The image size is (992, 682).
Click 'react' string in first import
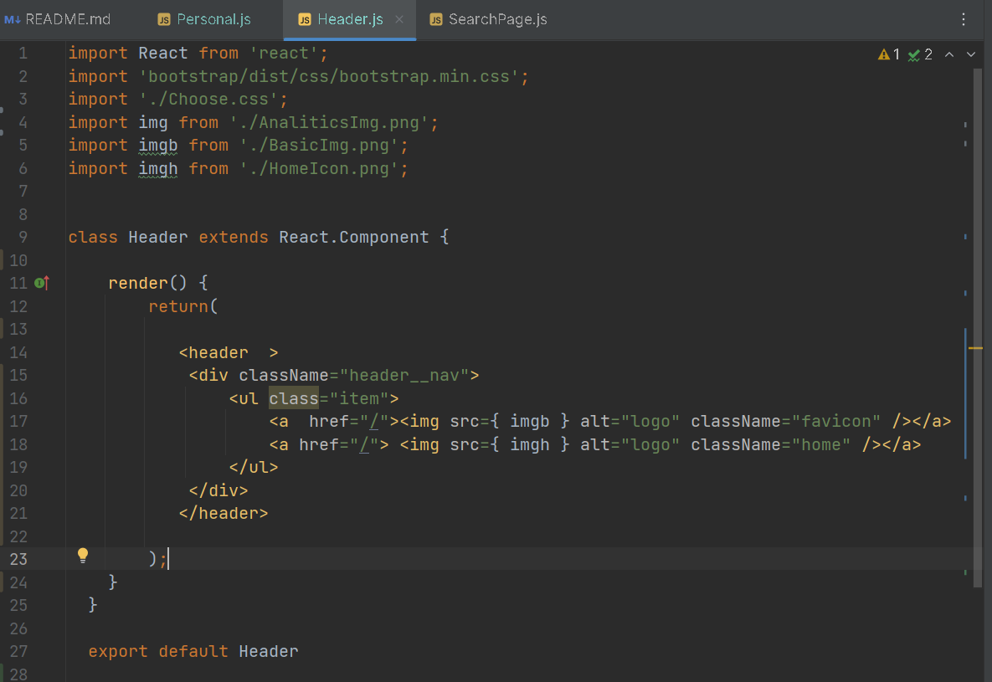click(x=284, y=54)
